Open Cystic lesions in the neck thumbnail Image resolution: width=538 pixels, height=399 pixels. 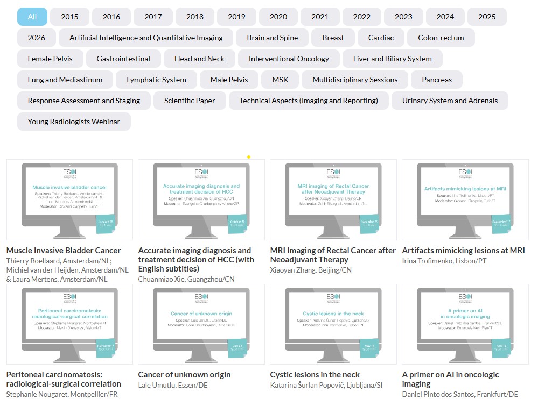coord(333,324)
